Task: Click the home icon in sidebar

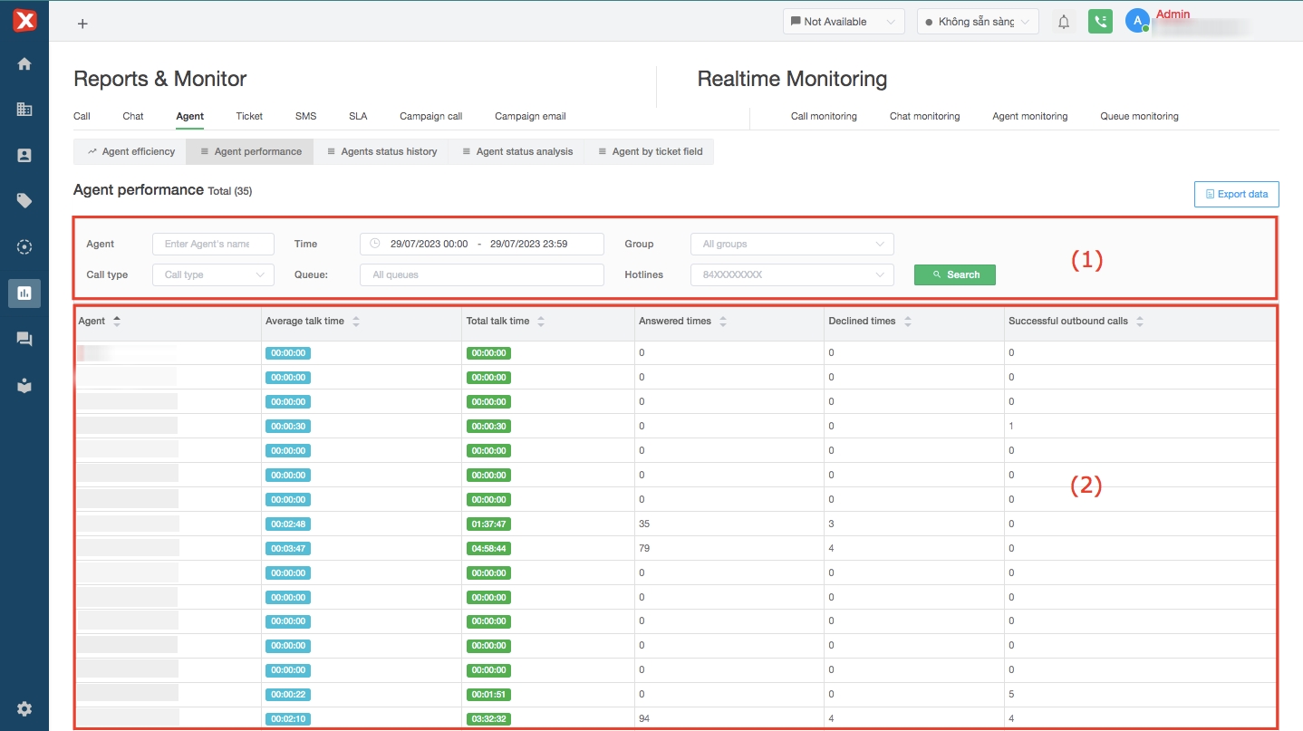Action: [24, 63]
